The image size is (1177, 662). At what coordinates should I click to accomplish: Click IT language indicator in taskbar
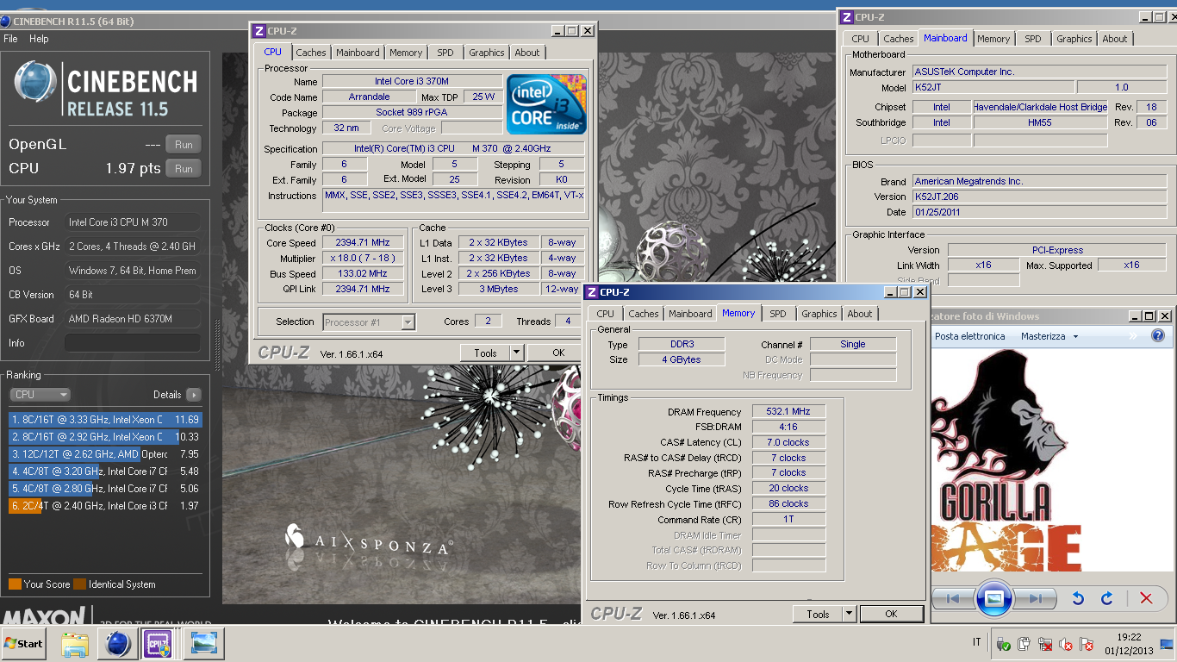(x=976, y=643)
